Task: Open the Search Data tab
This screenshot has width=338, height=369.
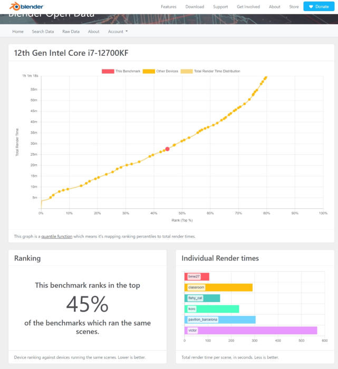Action: [43, 32]
